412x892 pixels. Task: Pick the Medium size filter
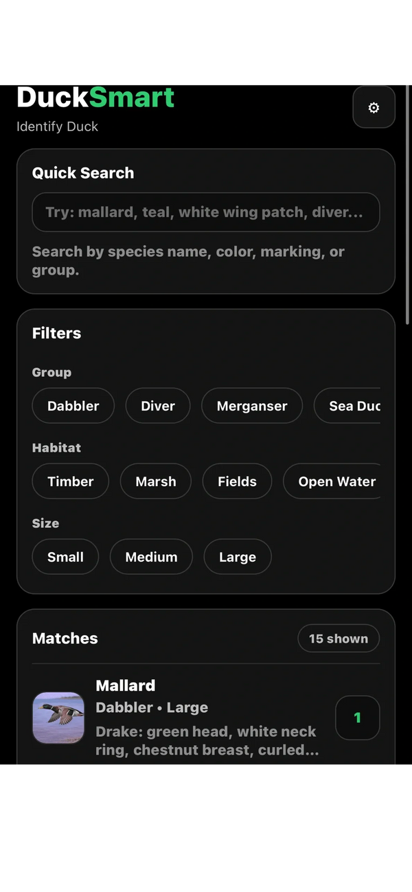151,557
